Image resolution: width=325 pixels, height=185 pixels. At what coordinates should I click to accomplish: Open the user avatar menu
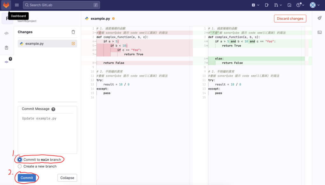click(315, 5)
